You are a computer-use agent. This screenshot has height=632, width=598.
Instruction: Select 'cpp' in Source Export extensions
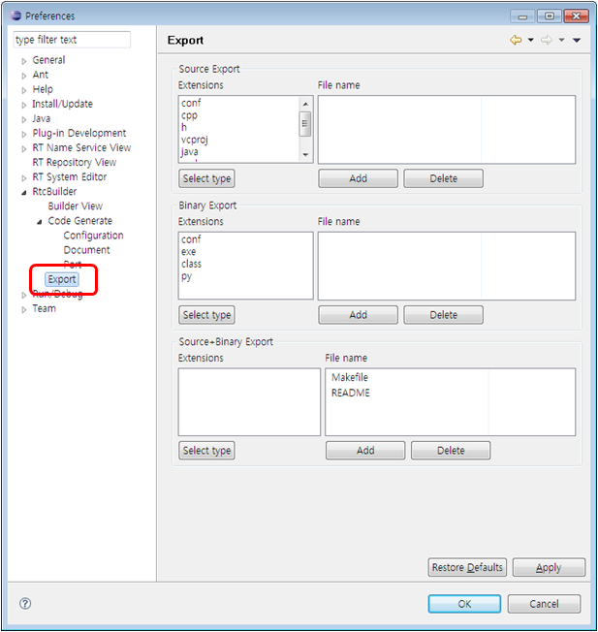click(x=189, y=115)
